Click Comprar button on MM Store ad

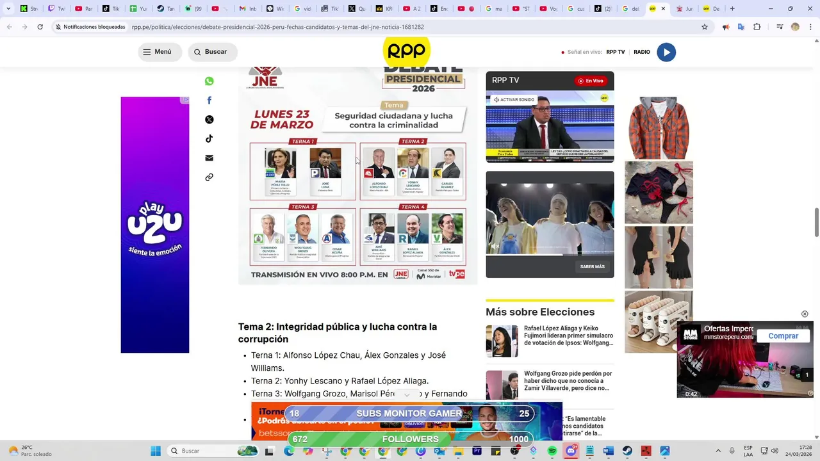coord(783,336)
